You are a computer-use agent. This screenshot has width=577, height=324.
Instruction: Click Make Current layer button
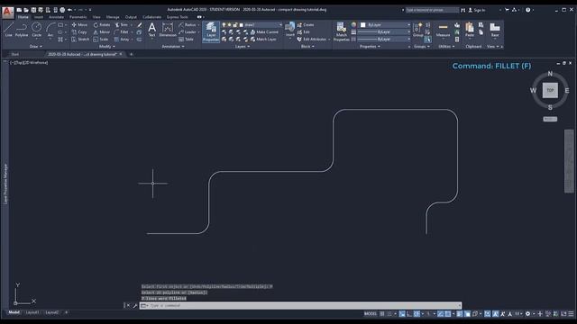pyautogui.click(x=264, y=32)
